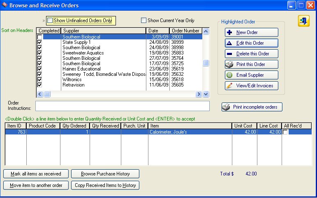Click the Edit this Order triangle icon
The image size is (317, 198).
(x=229, y=43)
